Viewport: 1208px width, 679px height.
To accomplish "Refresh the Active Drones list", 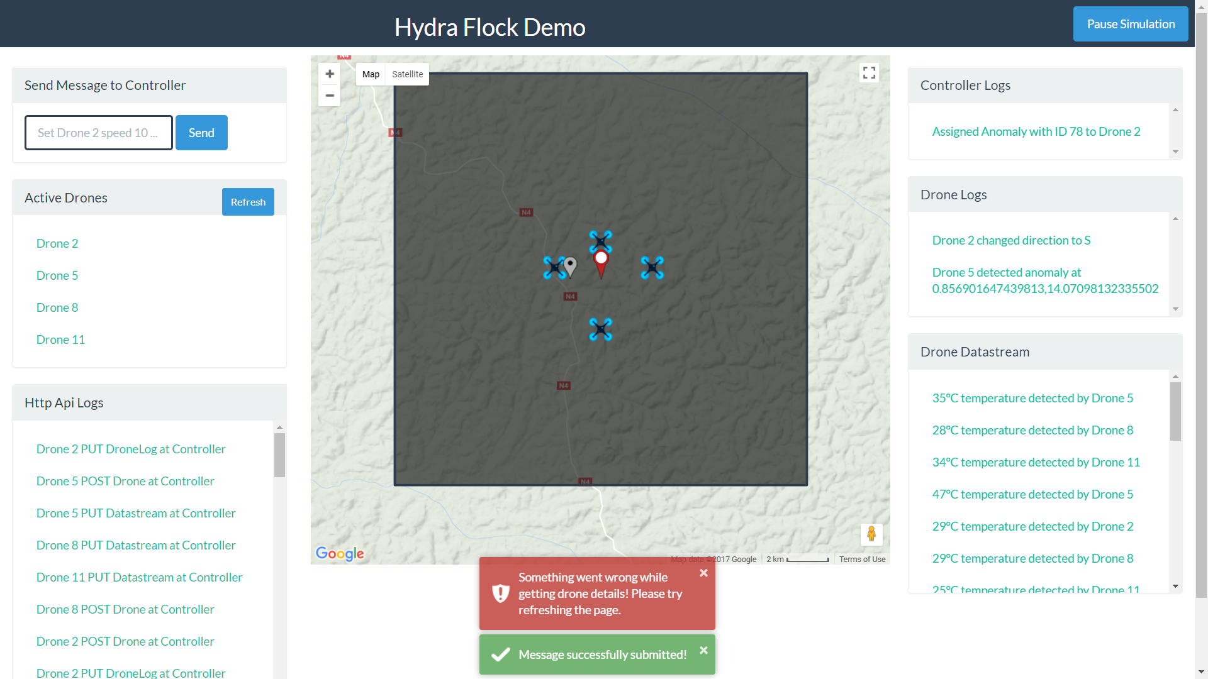I will click(248, 202).
